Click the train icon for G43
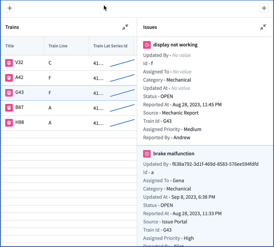This screenshot has width=274, height=247. pos(9,93)
